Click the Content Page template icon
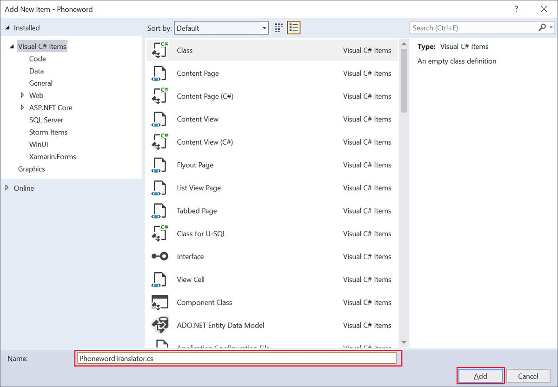The width and height of the screenshot is (558, 387). pyautogui.click(x=159, y=73)
